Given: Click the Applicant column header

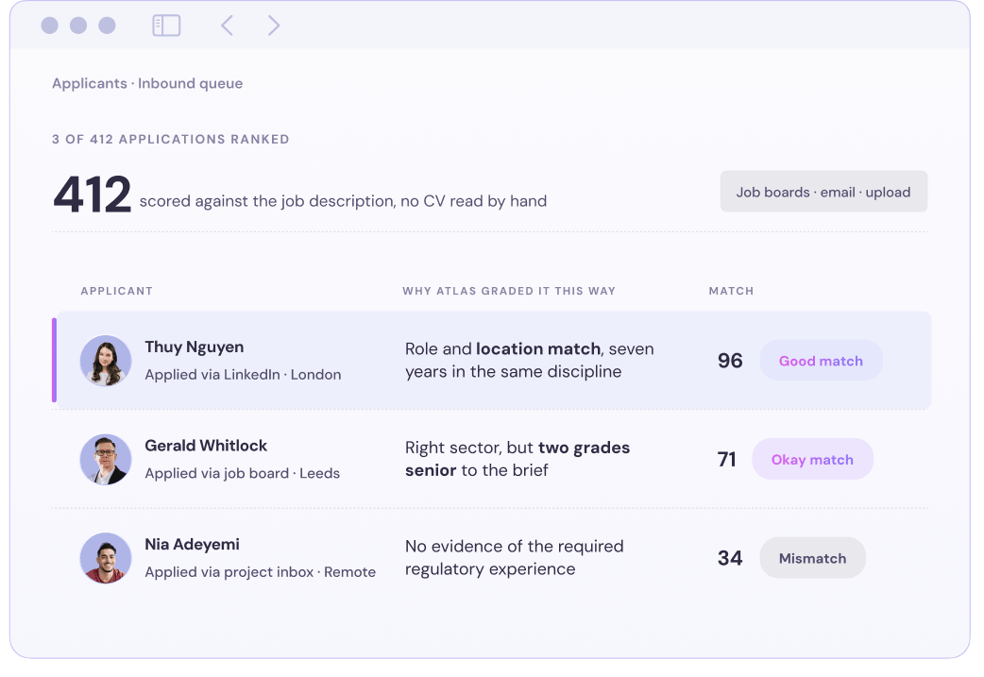Looking at the screenshot, I should click(x=117, y=291).
